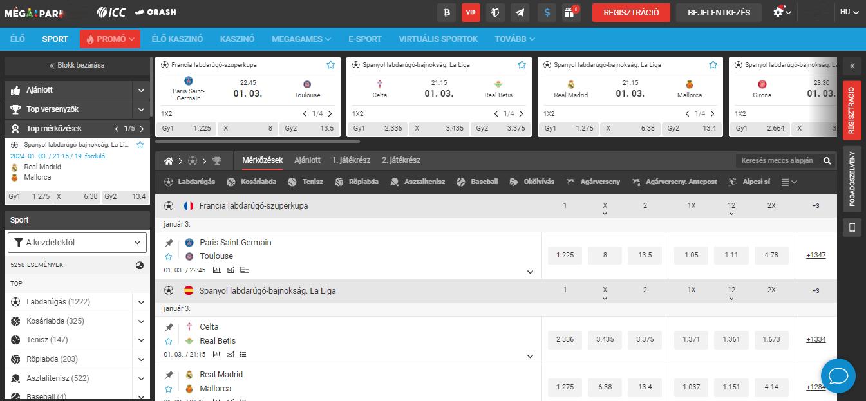Image resolution: width=866 pixels, height=401 pixels.
Task: Expand Celta vs Real Betis markets
Action: [x=531, y=356]
